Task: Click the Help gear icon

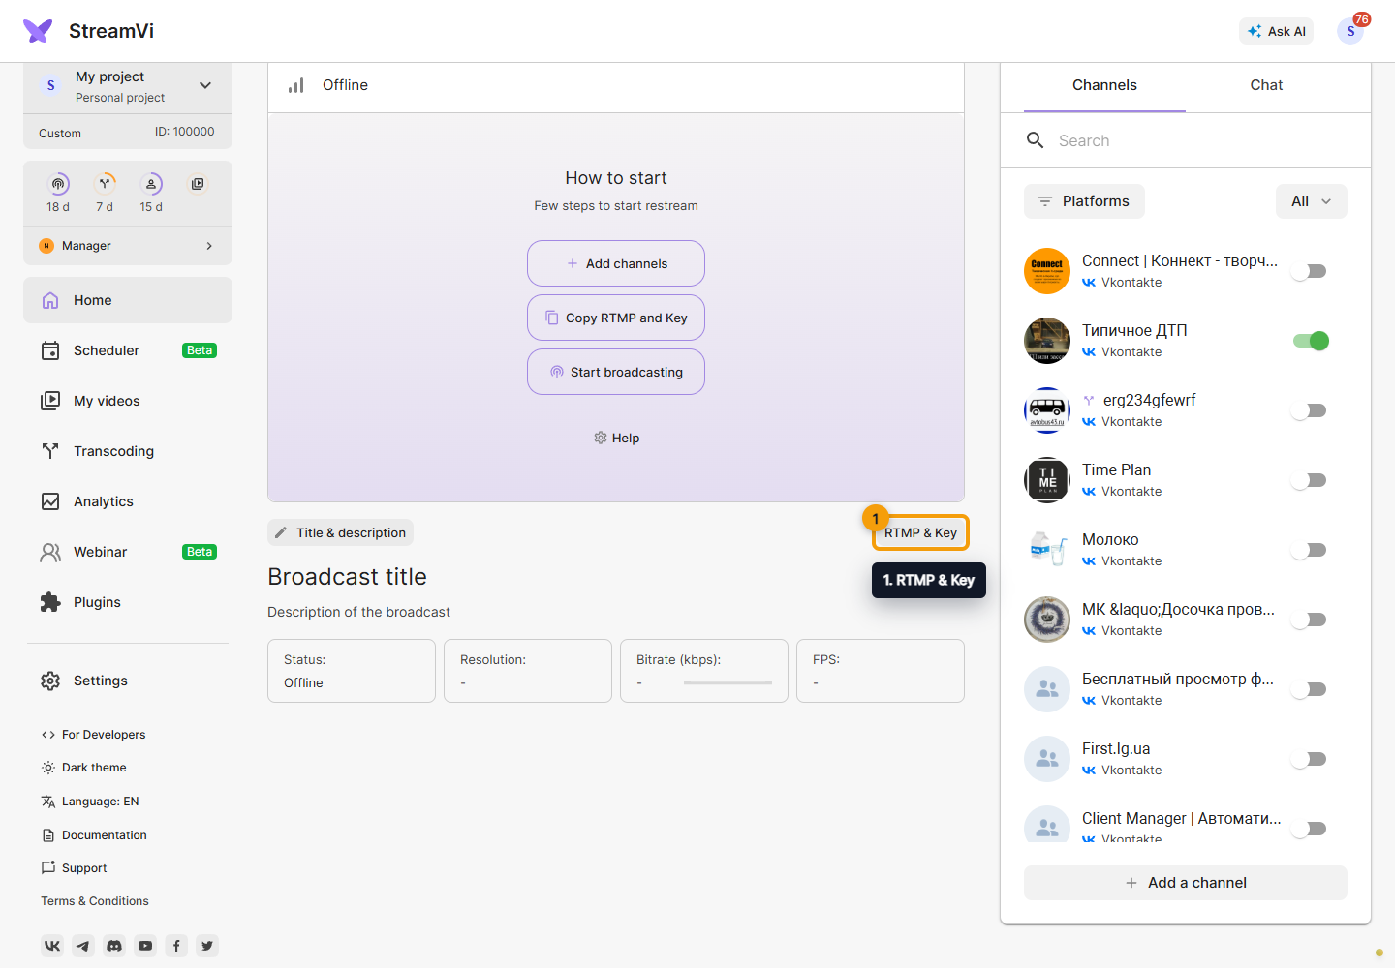Action: point(601,438)
